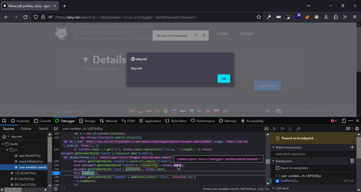Open debugger settings gear icon

click(357, 129)
